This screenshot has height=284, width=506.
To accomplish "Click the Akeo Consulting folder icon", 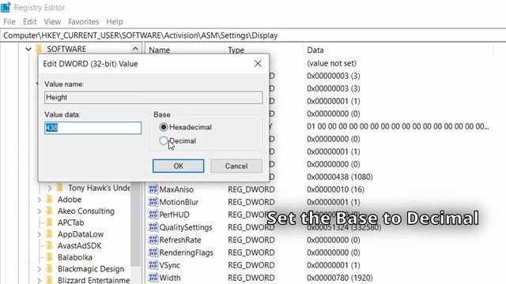I will pyautogui.click(x=49, y=211).
